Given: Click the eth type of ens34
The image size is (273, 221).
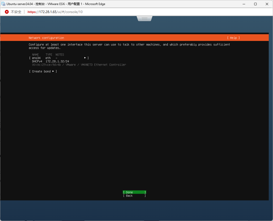Looking at the screenshot, I should click(x=48, y=58).
